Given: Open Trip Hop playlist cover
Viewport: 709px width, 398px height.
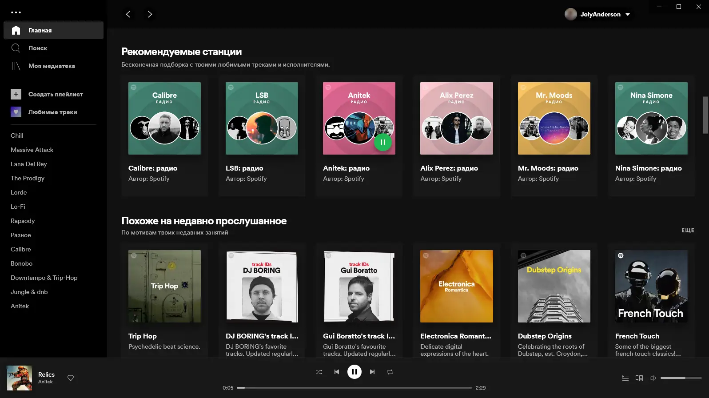Looking at the screenshot, I should pos(164,286).
